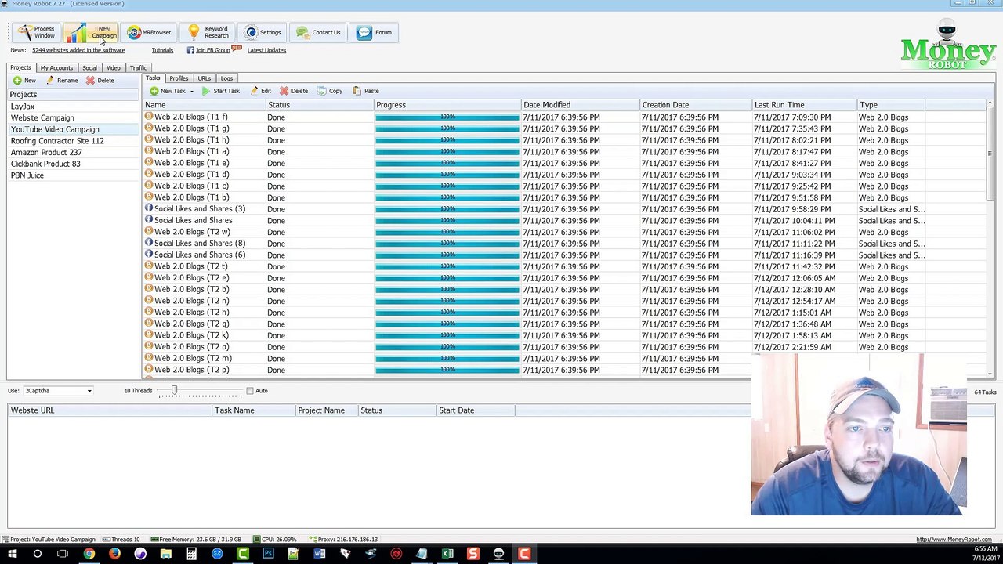Switch to the Logs tab
The width and height of the screenshot is (1003, 564).
pos(226,78)
